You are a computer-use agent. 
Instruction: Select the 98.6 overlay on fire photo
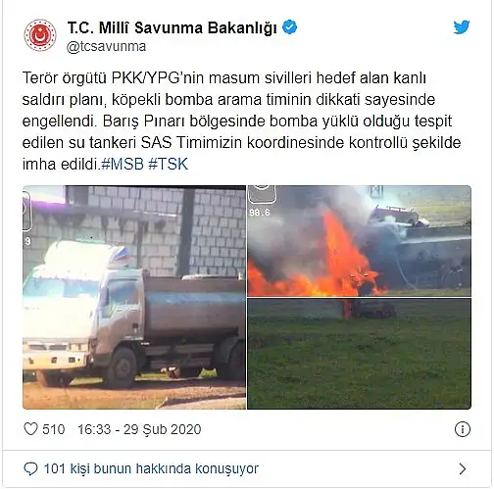click(x=260, y=213)
